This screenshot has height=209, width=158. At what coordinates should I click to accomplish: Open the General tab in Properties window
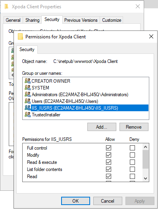(13, 20)
